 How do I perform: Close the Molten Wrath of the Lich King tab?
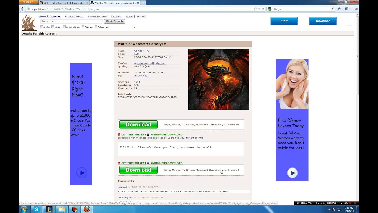[87, 3]
